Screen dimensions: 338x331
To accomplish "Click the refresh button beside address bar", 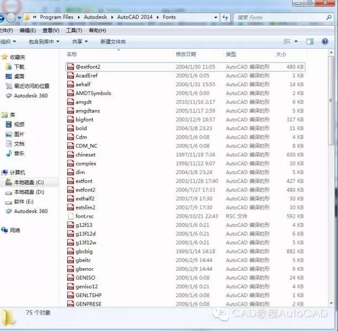I will pos(226,17).
